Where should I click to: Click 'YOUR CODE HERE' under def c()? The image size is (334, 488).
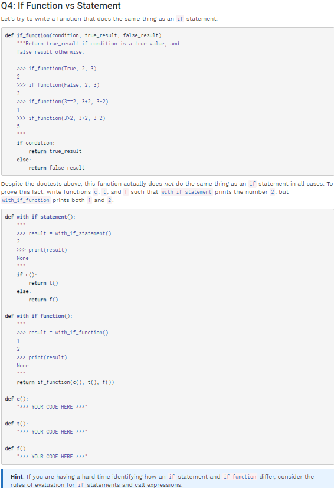[x=53, y=407]
